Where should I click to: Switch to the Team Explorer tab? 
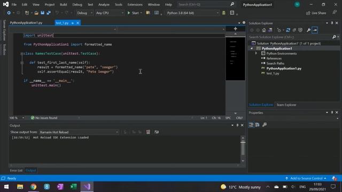point(286,105)
